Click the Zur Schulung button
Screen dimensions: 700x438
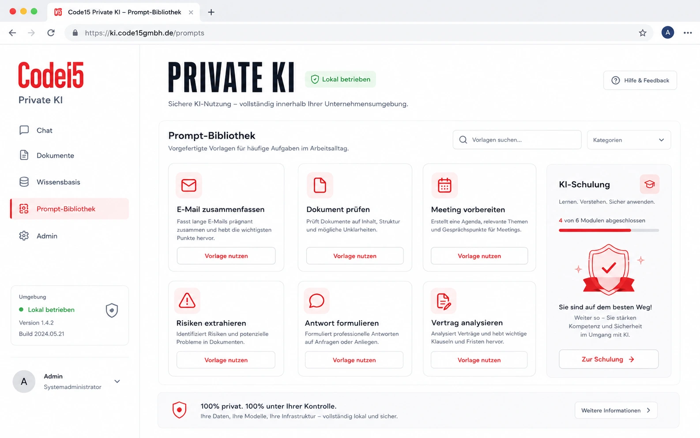click(x=609, y=359)
